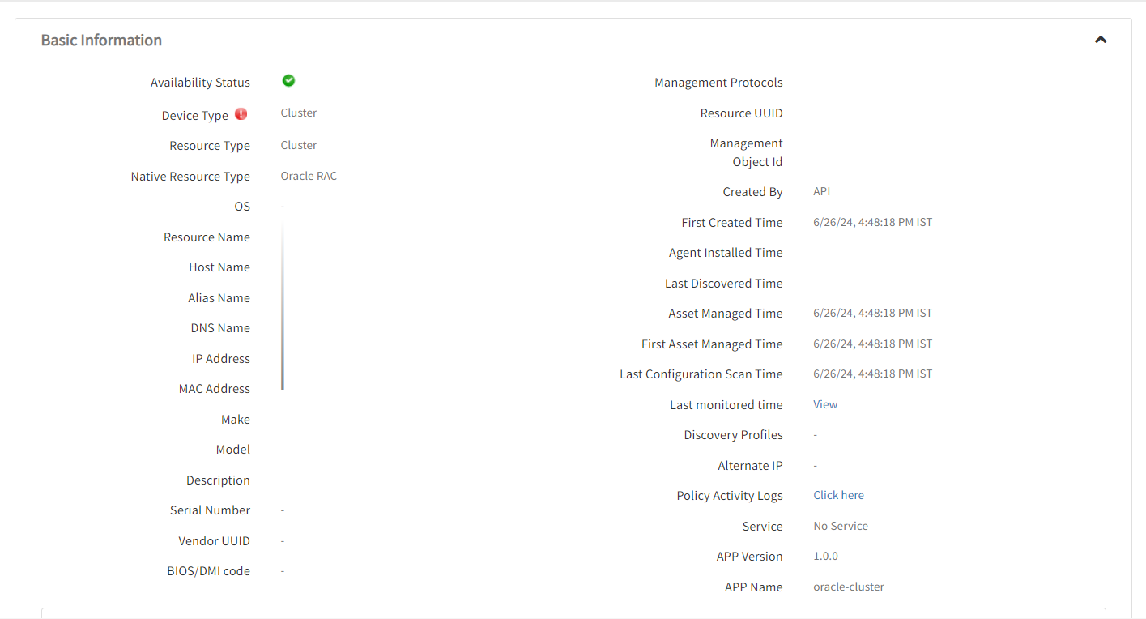Open the View link for Last monitored time
This screenshot has width=1146, height=619.
pos(825,404)
